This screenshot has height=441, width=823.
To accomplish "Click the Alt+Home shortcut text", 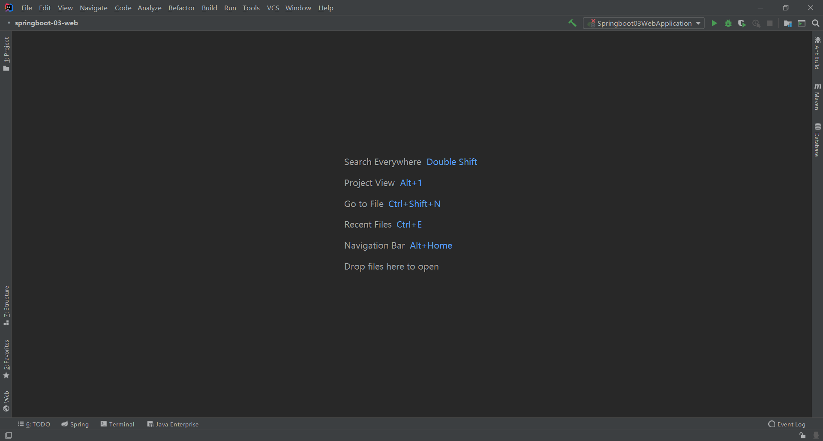I will click(x=431, y=246).
